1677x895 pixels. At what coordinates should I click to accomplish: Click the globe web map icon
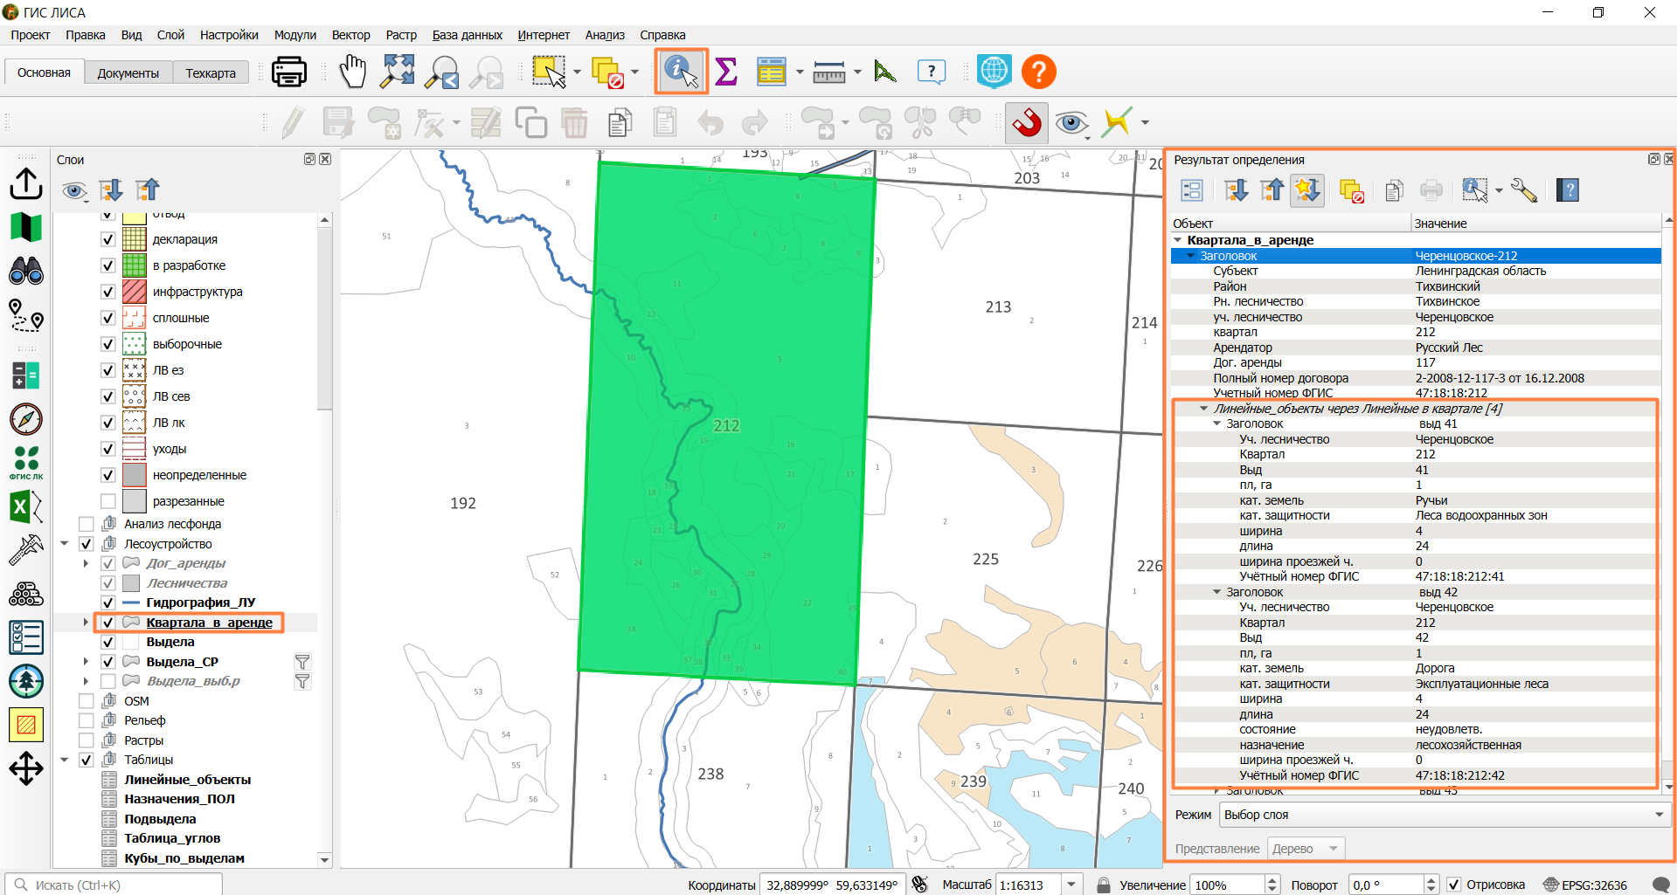tap(994, 72)
